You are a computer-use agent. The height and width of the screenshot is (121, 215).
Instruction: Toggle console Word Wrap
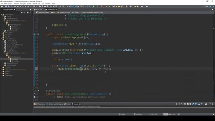pos(190,104)
